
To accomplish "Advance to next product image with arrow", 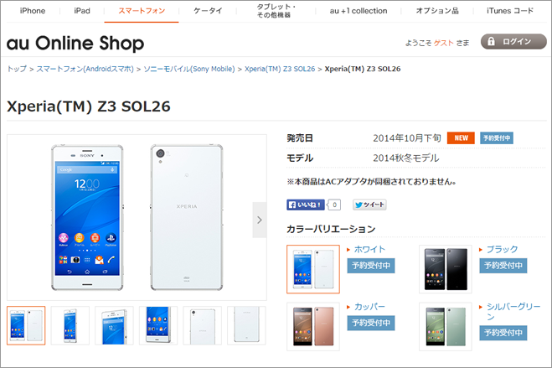I will click(260, 220).
